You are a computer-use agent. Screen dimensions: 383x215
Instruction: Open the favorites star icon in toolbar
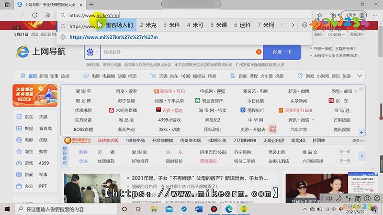pyautogui.click(x=320, y=15)
